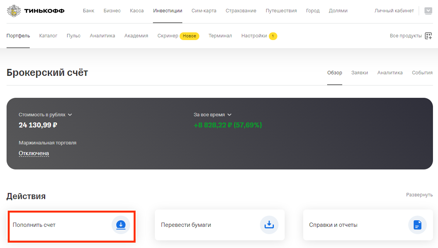
Task: Expand the За все время period dropdown
Action: pyautogui.click(x=229, y=115)
